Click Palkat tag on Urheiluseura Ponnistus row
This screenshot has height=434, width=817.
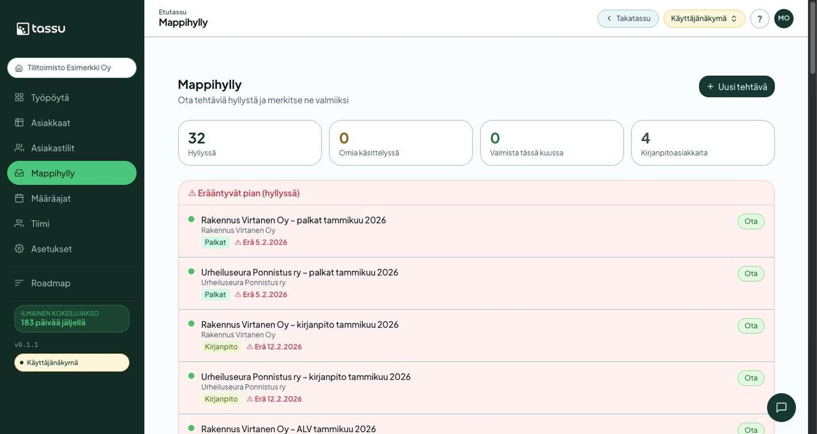coord(215,294)
